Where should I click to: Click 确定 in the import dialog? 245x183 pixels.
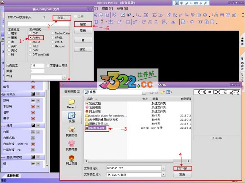(x=83, y=24)
